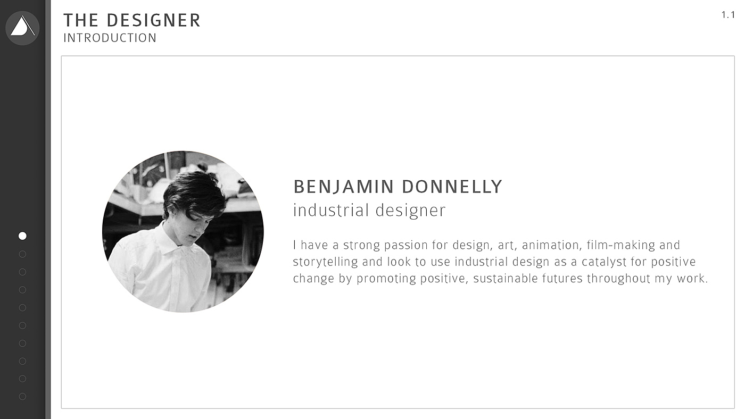Click the name Benjamin Donnelly

pos(398,187)
